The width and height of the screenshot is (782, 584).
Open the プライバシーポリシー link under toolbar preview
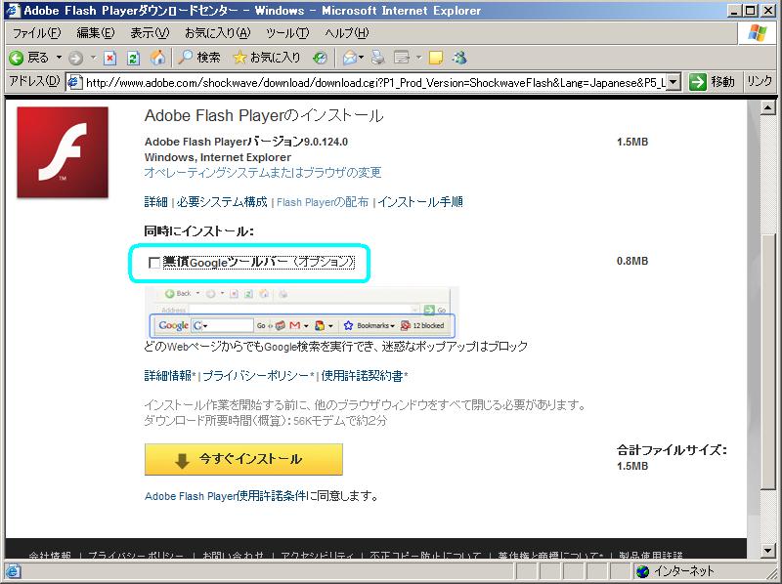pyautogui.click(x=256, y=376)
